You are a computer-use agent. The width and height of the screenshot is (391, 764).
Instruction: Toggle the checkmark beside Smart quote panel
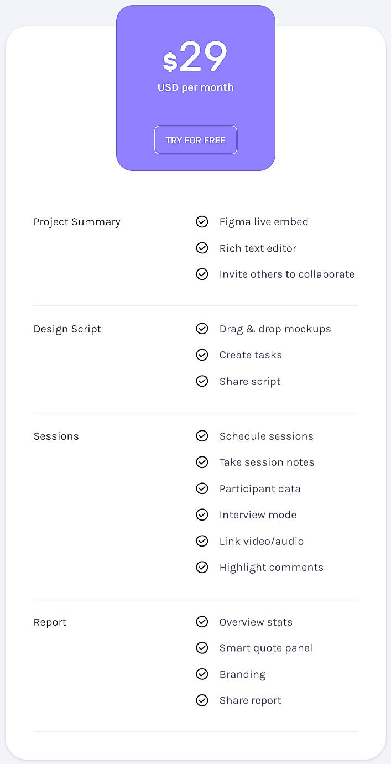[x=202, y=648]
